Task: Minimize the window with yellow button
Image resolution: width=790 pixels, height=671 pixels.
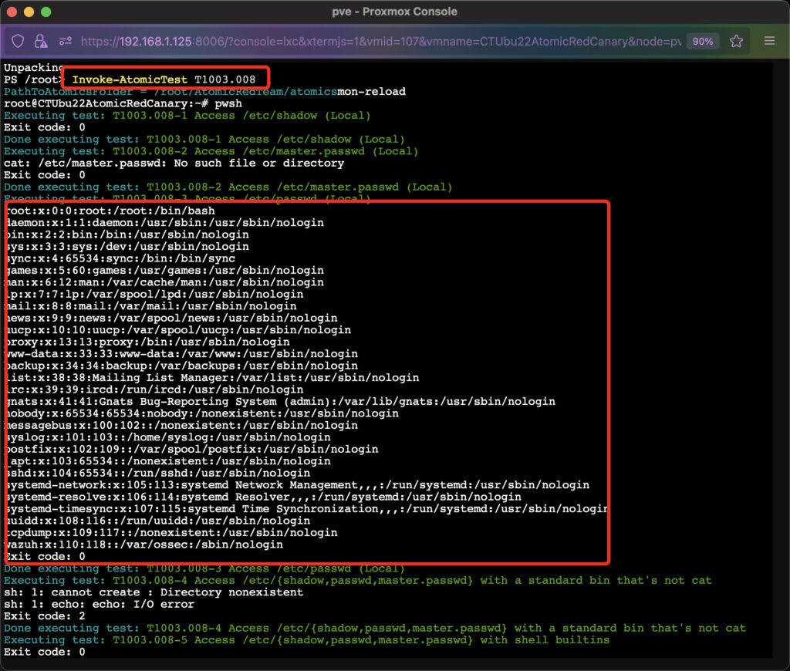Action: [x=29, y=12]
